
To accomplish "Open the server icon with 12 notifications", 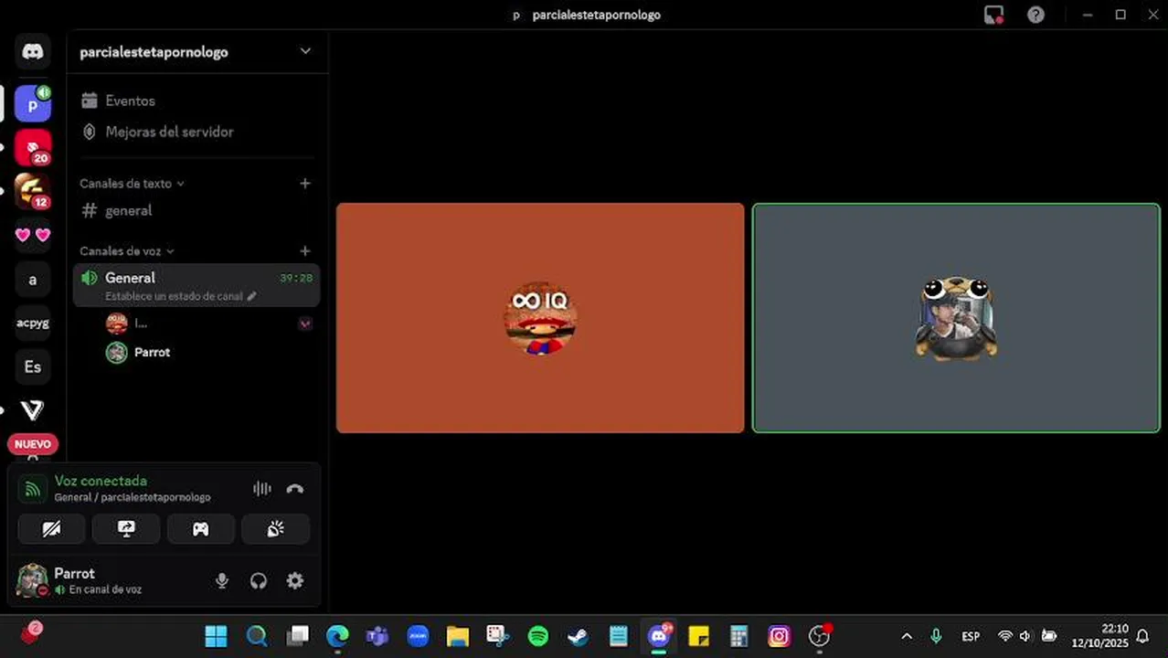I will click(33, 191).
